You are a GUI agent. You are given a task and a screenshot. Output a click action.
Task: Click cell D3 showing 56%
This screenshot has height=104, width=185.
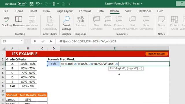pyautogui.click(x=54, y=64)
